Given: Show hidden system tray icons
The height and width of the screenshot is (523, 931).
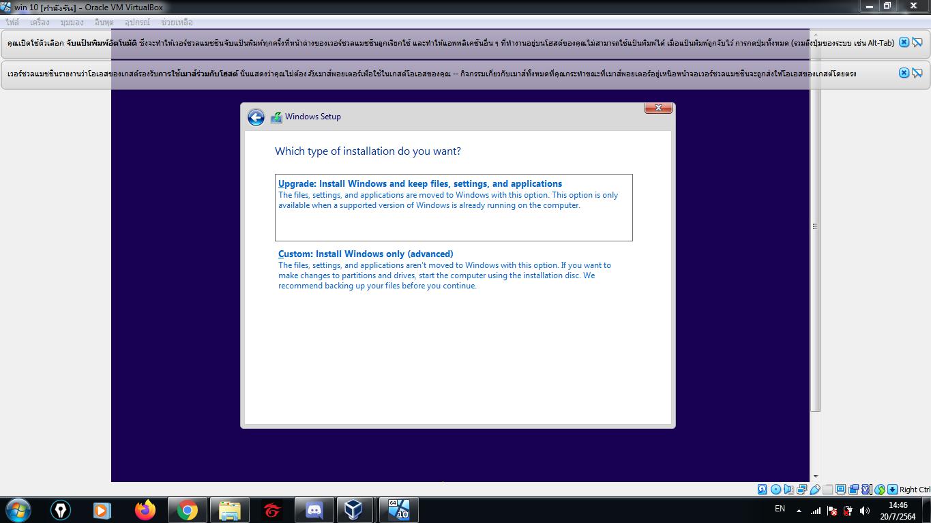Looking at the screenshot, I should click(x=799, y=511).
